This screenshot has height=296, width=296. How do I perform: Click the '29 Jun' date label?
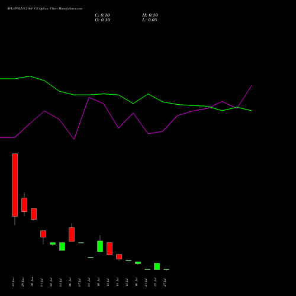coord(22,282)
